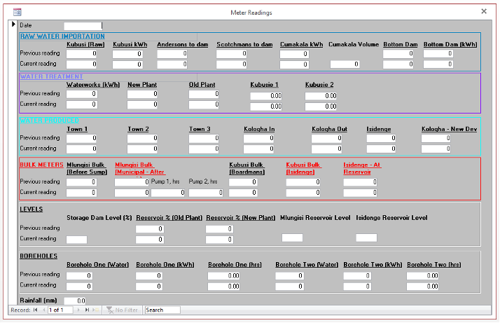Go to the previous record
Viewport: 500px width, 323px height.
coord(43,310)
